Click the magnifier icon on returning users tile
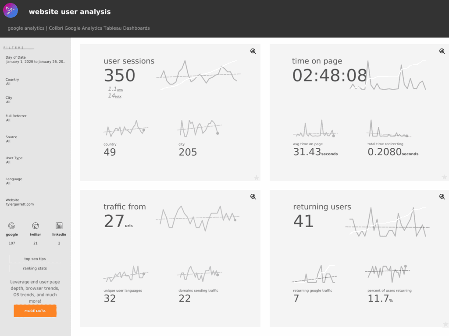The height and width of the screenshot is (336, 449). tap(442, 197)
